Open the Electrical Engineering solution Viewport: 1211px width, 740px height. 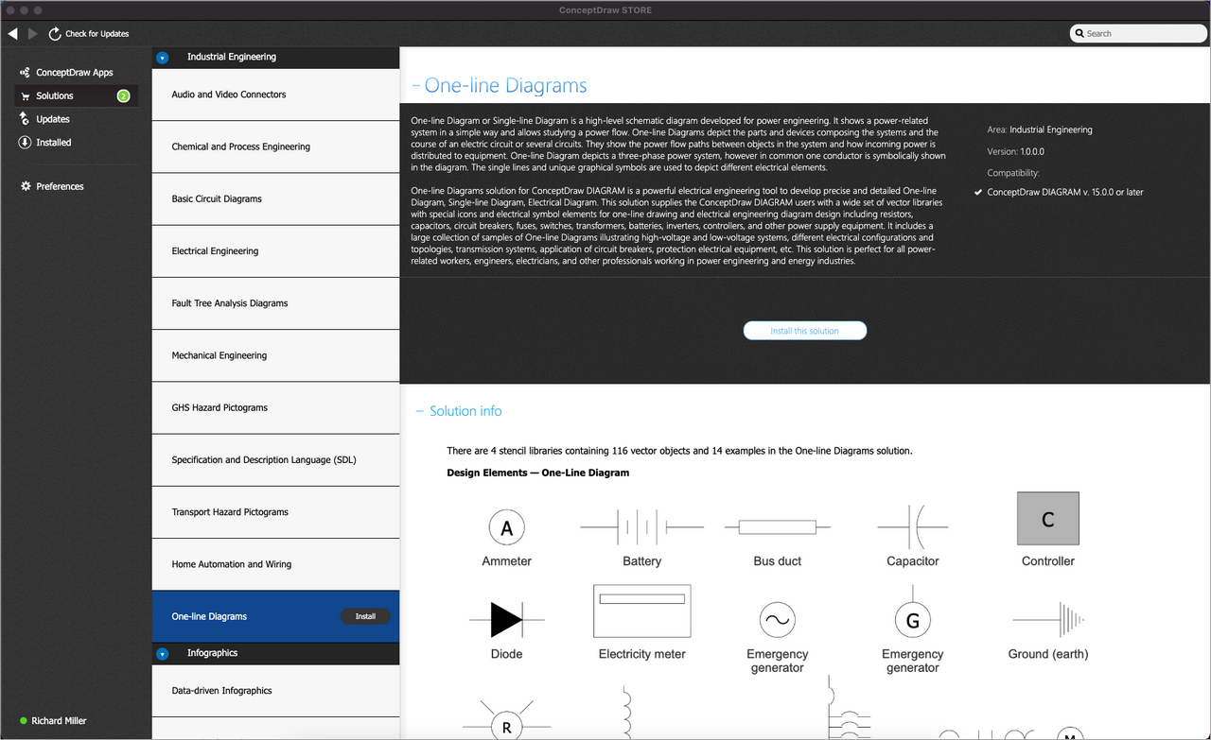[x=275, y=251]
